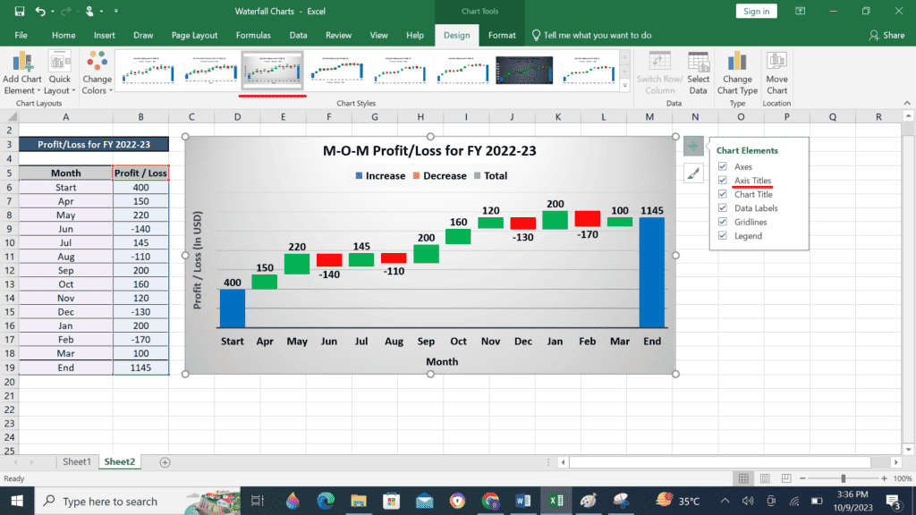The height and width of the screenshot is (515, 916).
Task: Open the Formulas ribbon tab
Action: coord(253,35)
